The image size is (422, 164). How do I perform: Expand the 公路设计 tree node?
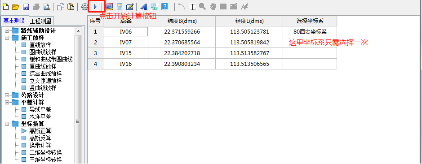pos(7,95)
